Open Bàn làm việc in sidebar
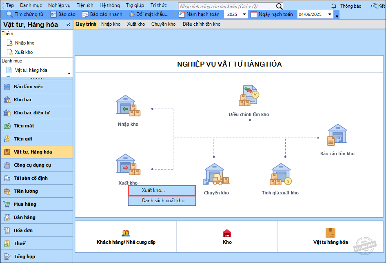This screenshot has height=263, width=386. (37, 87)
